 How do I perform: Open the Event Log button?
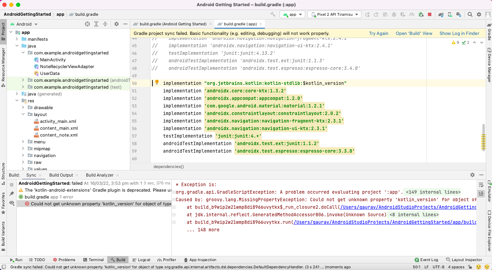(x=426, y=260)
